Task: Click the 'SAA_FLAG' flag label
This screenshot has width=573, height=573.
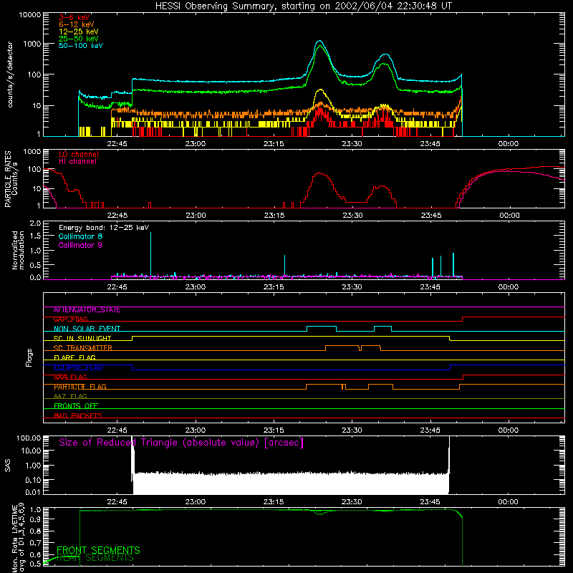Action: click(70, 377)
